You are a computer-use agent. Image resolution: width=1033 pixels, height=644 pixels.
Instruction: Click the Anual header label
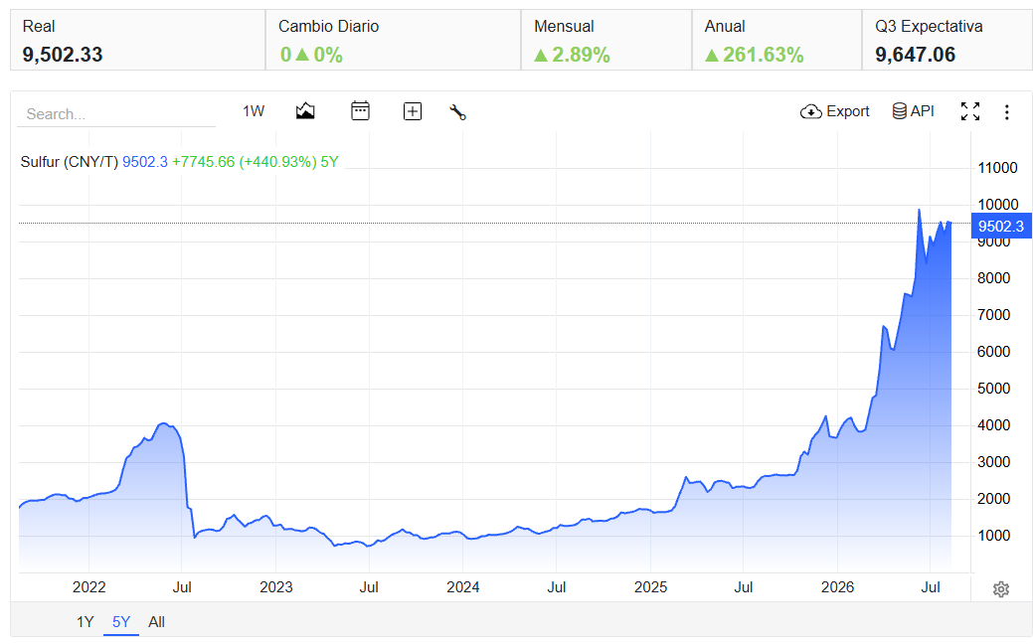725,27
